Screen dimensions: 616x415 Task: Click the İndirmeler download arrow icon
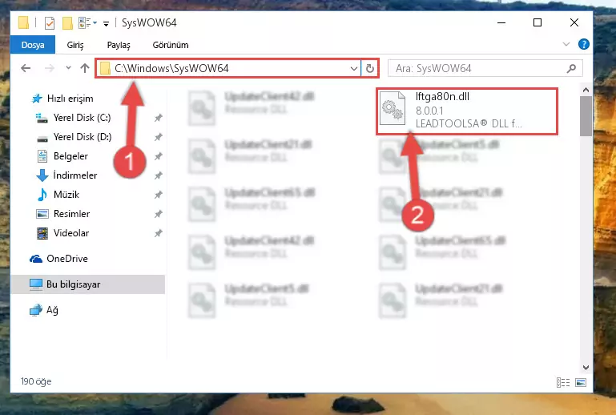42,175
